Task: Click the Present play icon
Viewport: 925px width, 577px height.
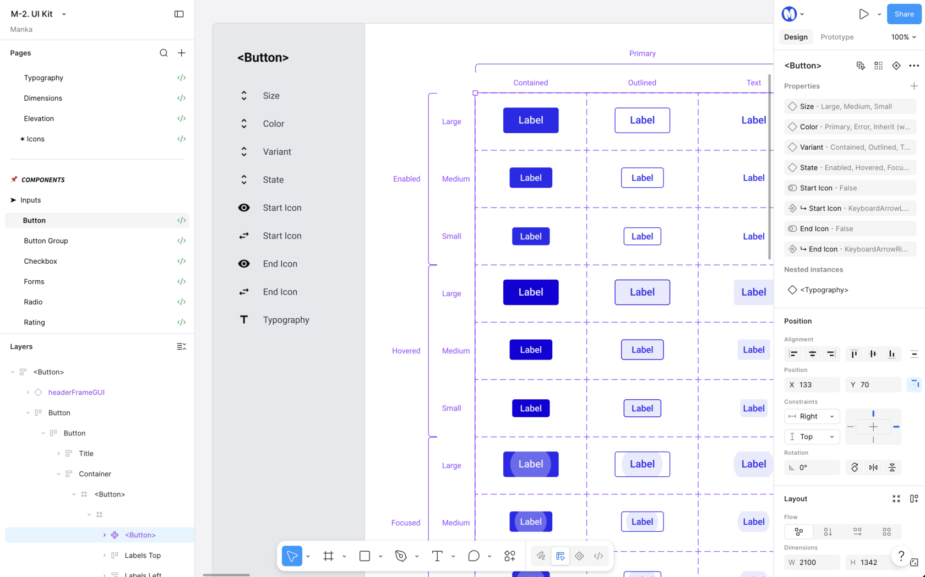Action: click(x=864, y=14)
